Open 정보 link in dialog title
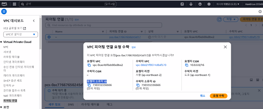Screen dimensions: 263x109 point(133,47)
